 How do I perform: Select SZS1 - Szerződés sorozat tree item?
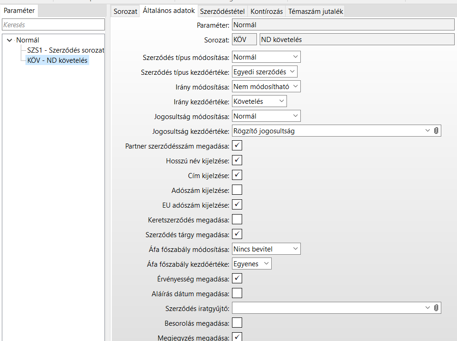coord(66,50)
